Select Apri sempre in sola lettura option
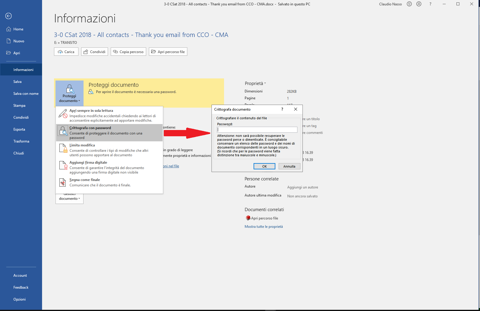Image resolution: width=480 pixels, height=311 pixels. [109, 115]
